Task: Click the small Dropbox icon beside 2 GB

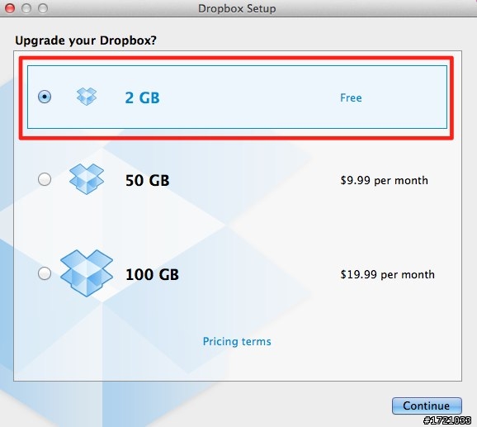Action: coord(87,97)
